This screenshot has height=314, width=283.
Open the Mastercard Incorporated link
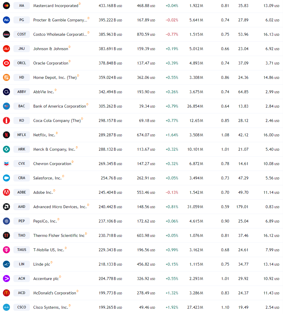tap(56, 6)
